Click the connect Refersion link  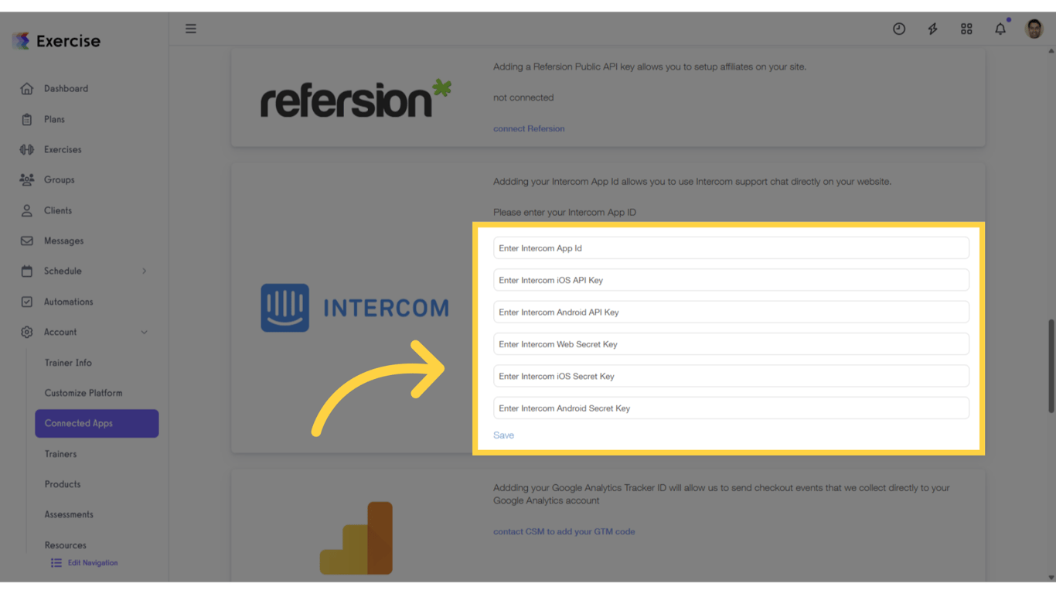tap(529, 128)
